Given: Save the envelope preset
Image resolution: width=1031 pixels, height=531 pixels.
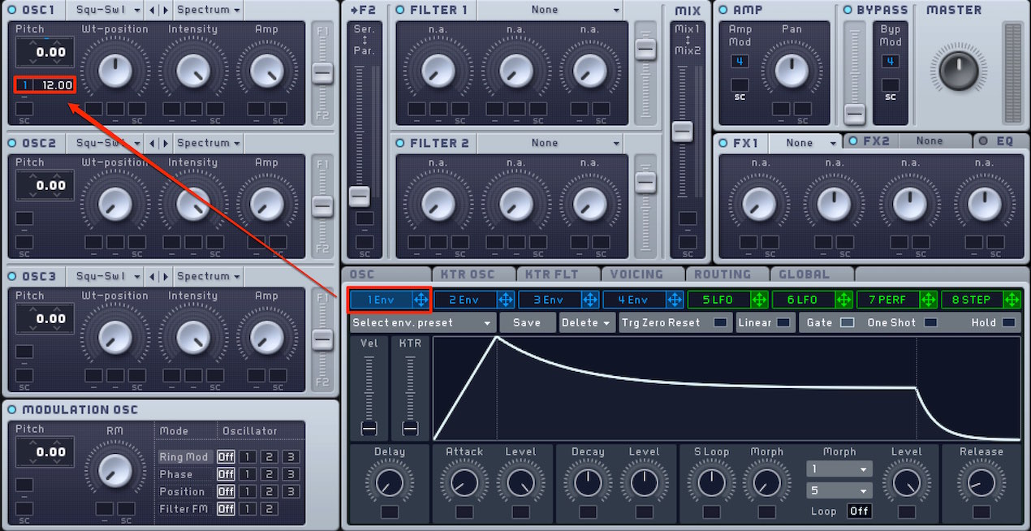Looking at the screenshot, I should [527, 322].
